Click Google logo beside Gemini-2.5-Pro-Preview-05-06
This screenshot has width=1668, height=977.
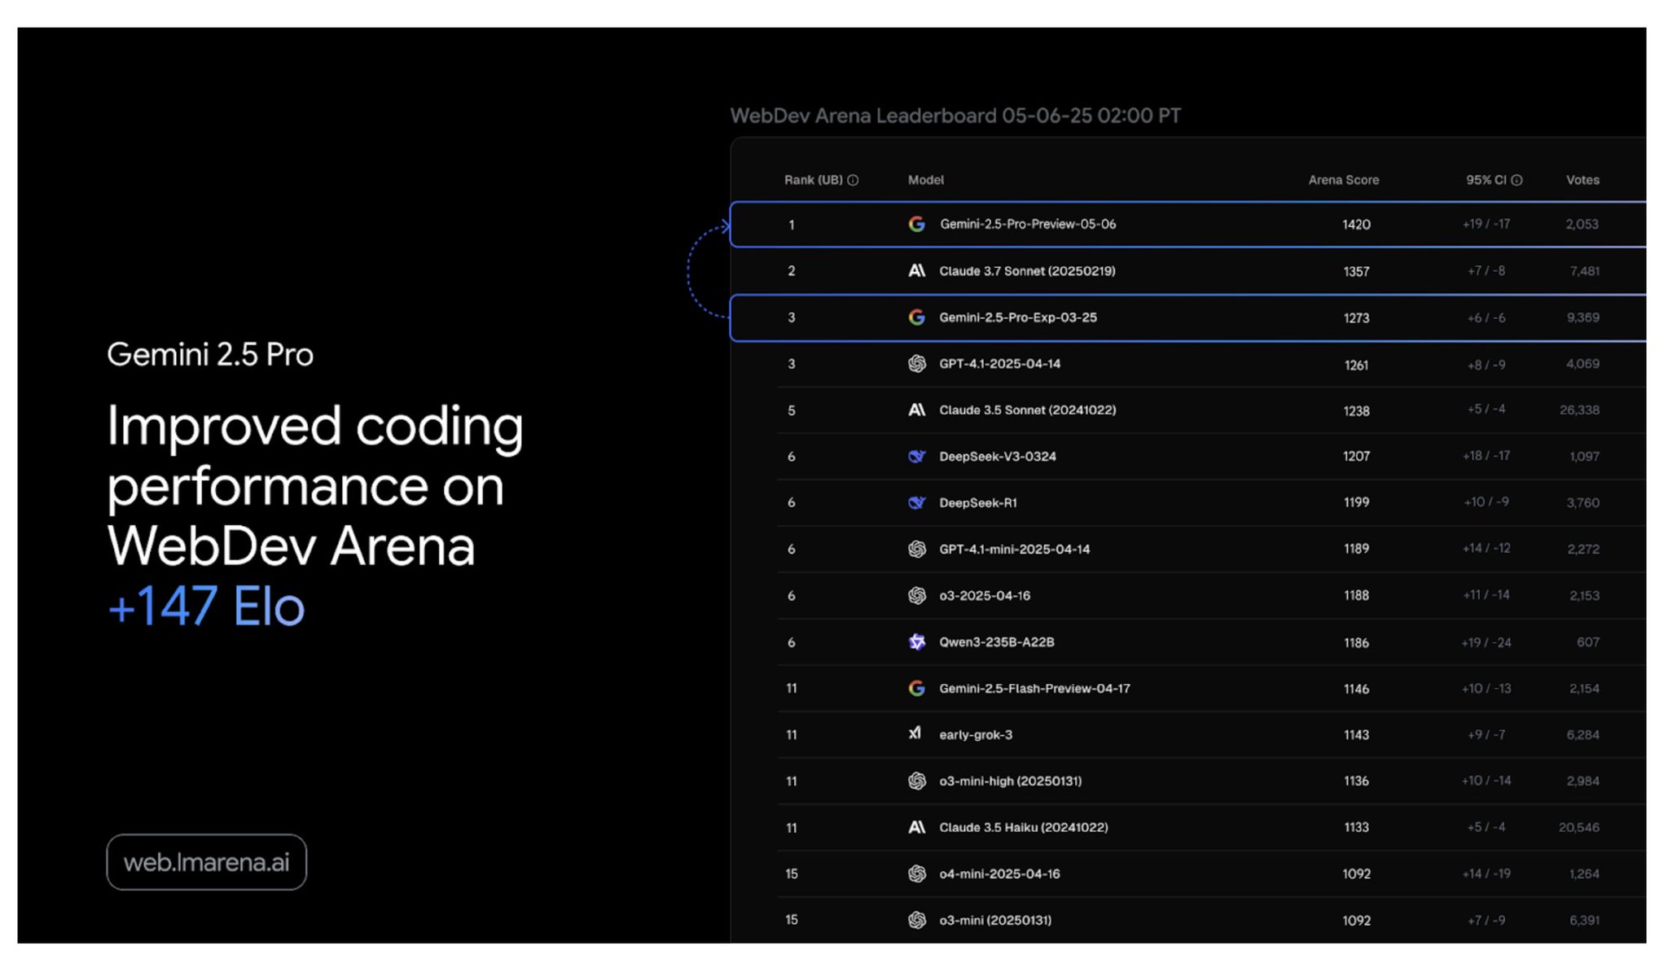916,224
